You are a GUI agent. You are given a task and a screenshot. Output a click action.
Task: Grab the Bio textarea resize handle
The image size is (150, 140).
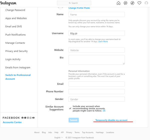click(124, 64)
